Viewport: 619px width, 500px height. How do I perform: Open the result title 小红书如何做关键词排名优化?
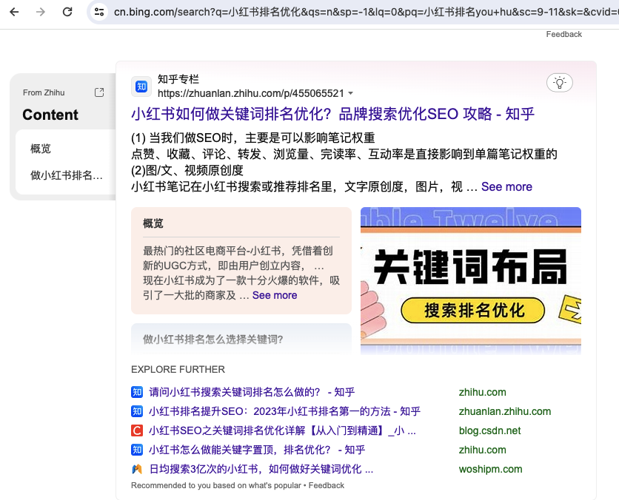pyautogui.click(x=332, y=114)
